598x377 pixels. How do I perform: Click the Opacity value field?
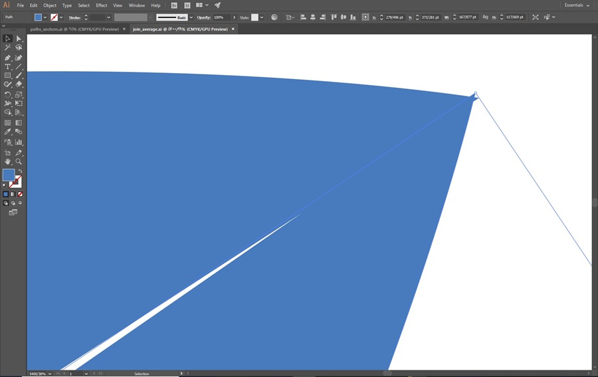[x=221, y=17]
